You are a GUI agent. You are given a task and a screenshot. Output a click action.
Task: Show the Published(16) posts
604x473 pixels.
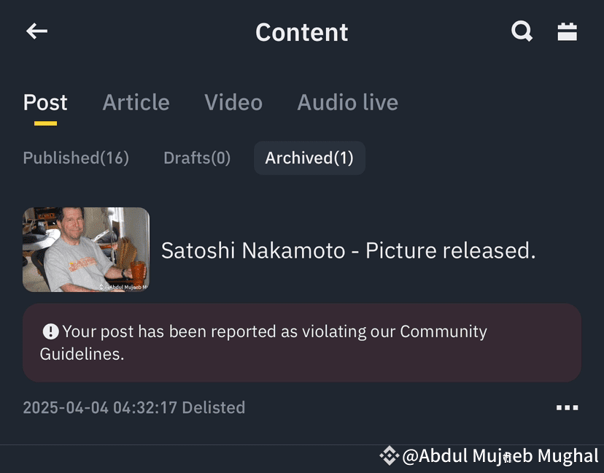point(76,158)
